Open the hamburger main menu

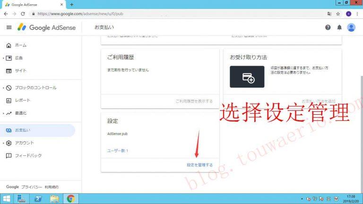[x=9, y=27]
